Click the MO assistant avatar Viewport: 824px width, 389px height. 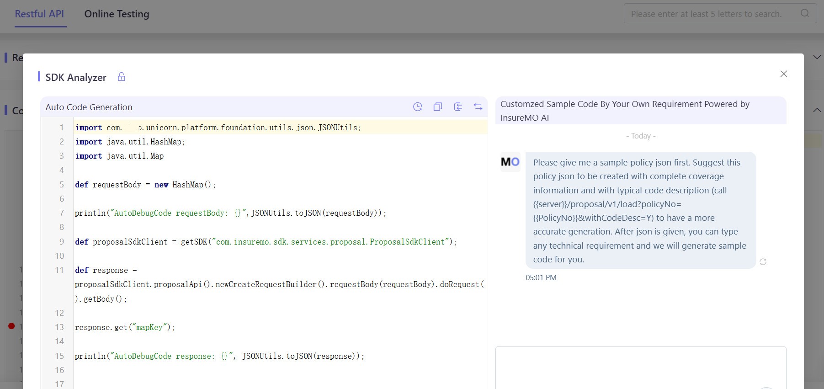pyautogui.click(x=510, y=162)
